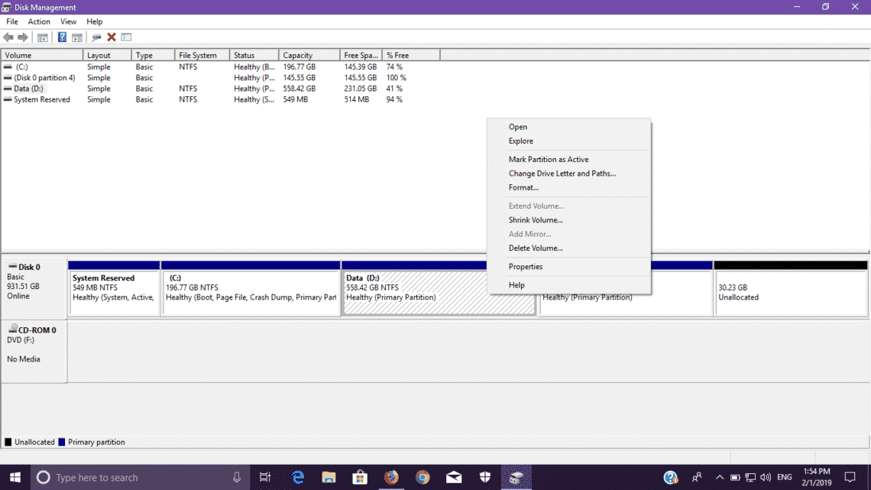
Task: Show hidden system tray icons
Action: click(x=718, y=477)
